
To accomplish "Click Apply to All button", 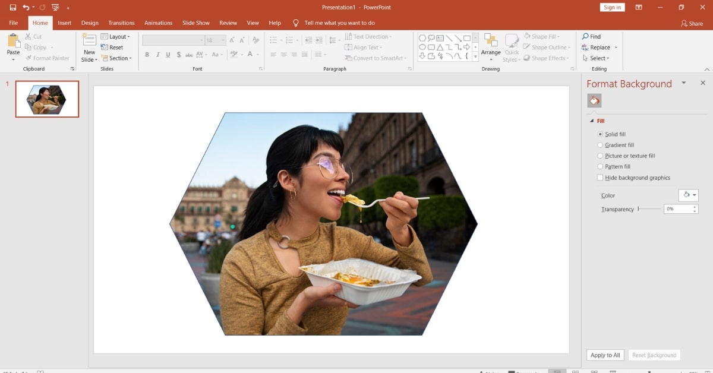I will pyautogui.click(x=605, y=355).
